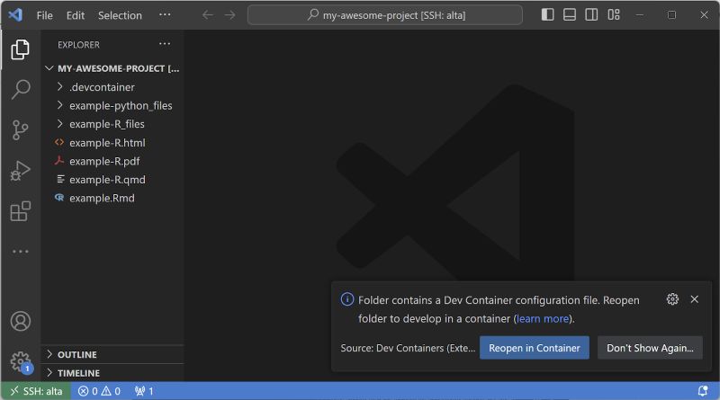
Task: Click the my-awesome-project command center search
Action: [x=385, y=15]
